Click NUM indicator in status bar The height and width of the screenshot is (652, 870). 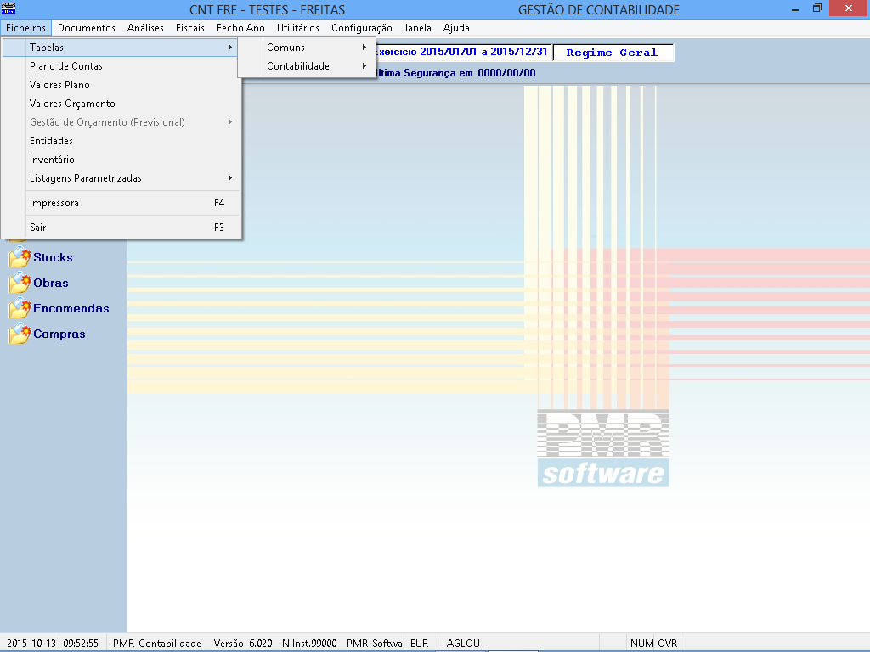point(641,644)
